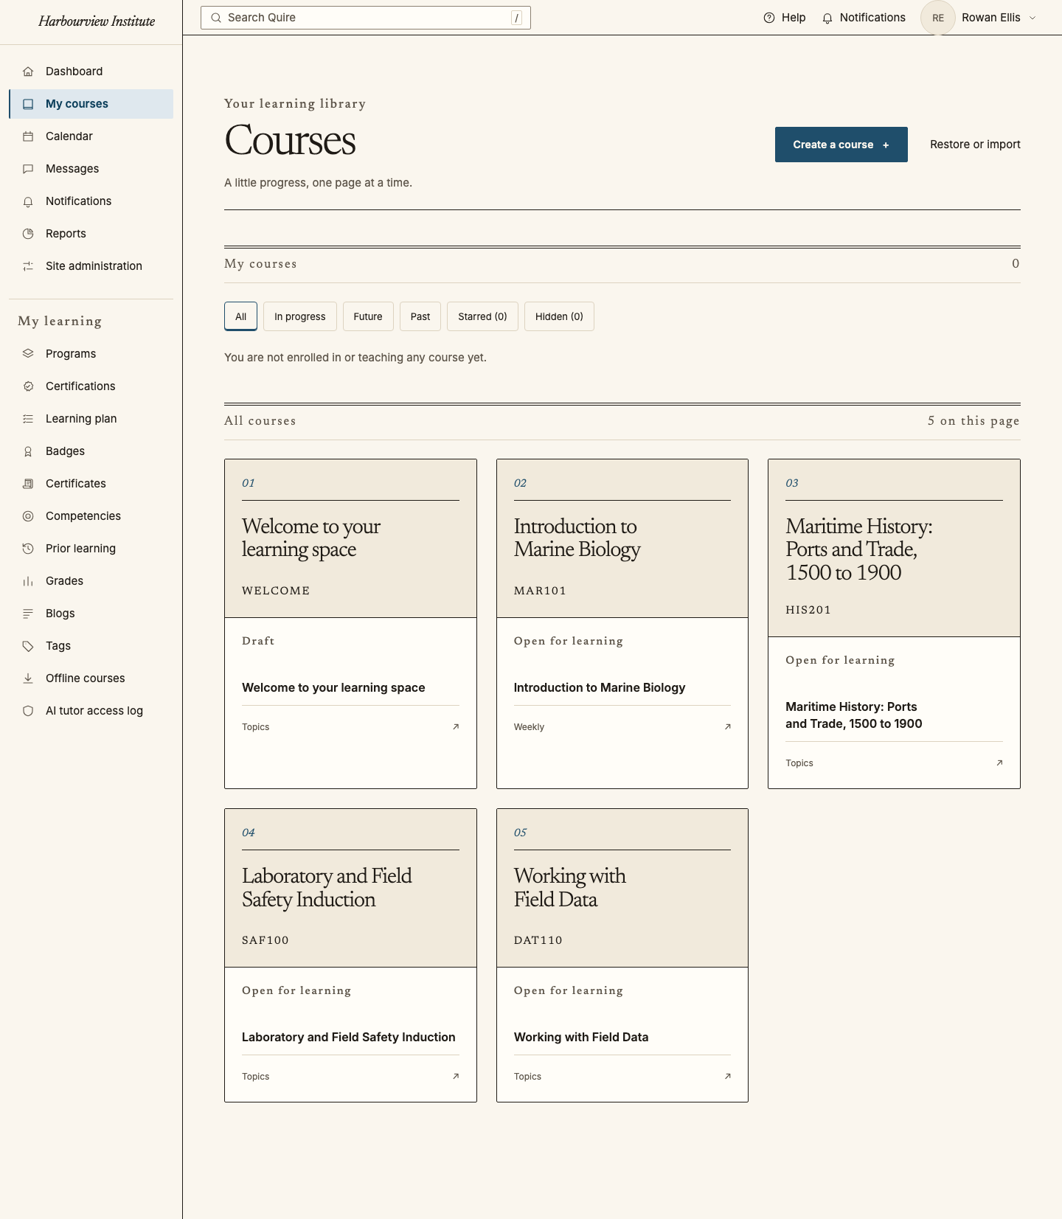Open Messages chat icon
The height and width of the screenshot is (1219, 1062).
click(28, 169)
